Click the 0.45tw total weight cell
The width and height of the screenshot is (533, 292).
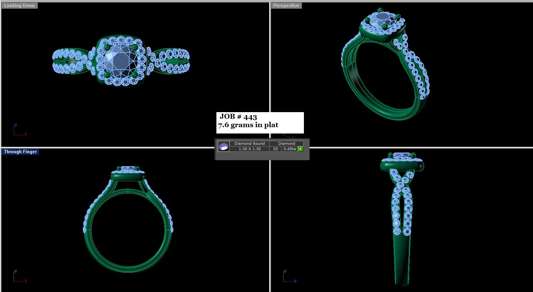tap(290, 149)
